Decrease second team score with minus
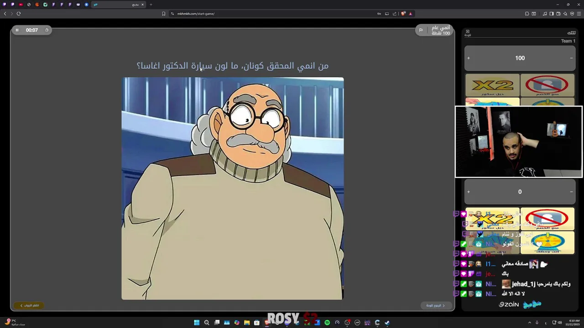Screen dimensions: 584x328 click(x=571, y=192)
